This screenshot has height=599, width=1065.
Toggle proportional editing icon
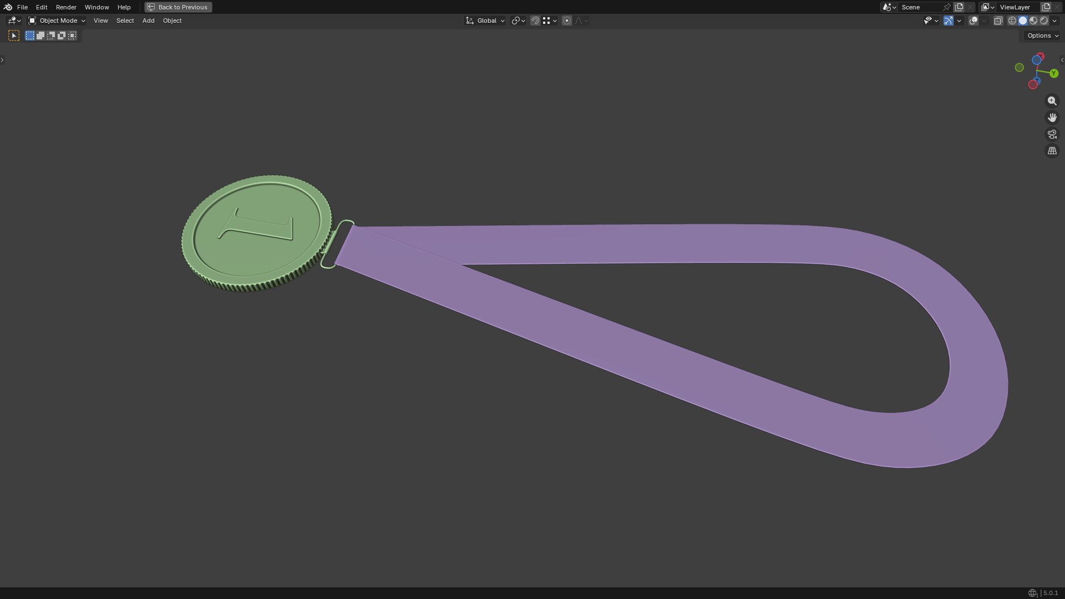tap(566, 21)
